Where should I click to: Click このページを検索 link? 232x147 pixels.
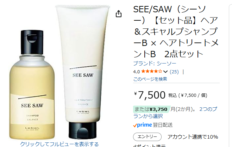click(150, 79)
